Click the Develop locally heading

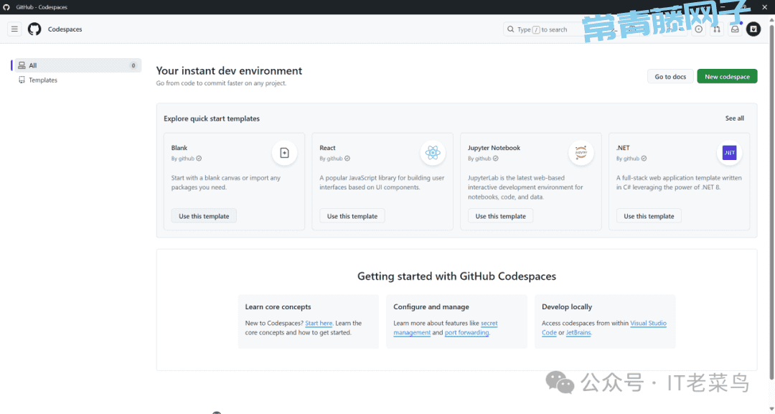click(566, 307)
